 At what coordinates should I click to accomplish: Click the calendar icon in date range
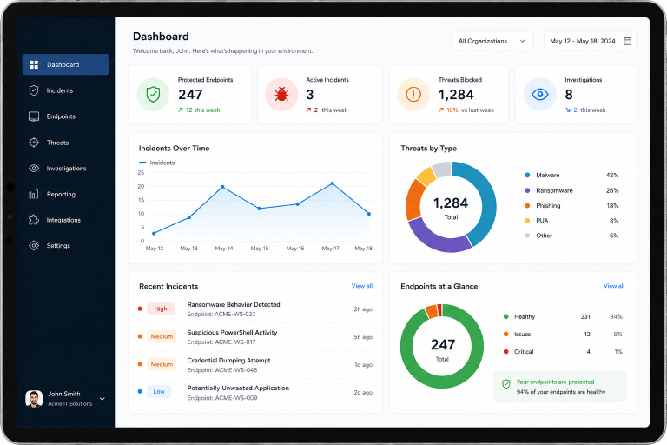[x=627, y=41]
